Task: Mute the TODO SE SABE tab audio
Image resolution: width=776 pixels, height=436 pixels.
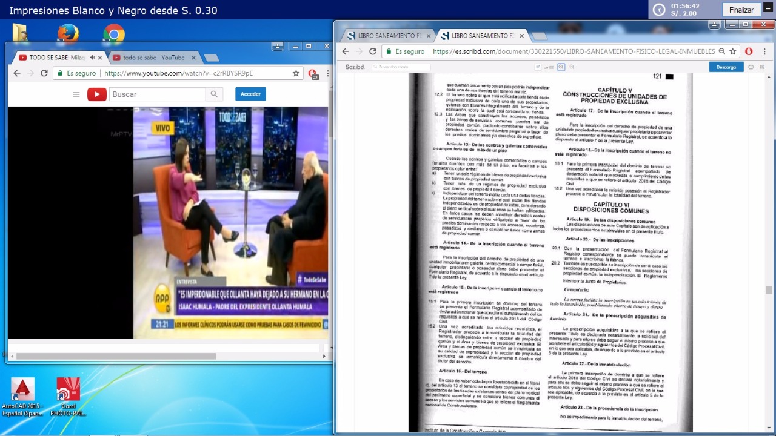Action: pyautogui.click(x=92, y=58)
